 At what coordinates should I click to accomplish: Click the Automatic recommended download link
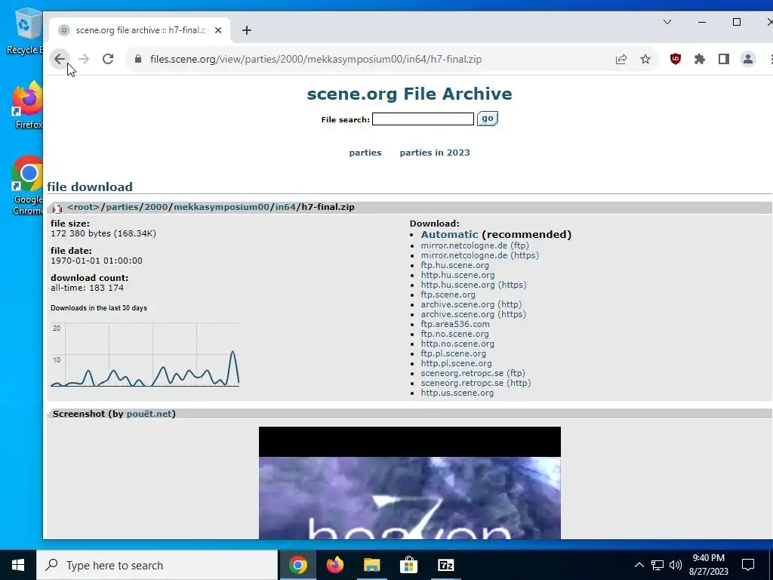point(449,234)
